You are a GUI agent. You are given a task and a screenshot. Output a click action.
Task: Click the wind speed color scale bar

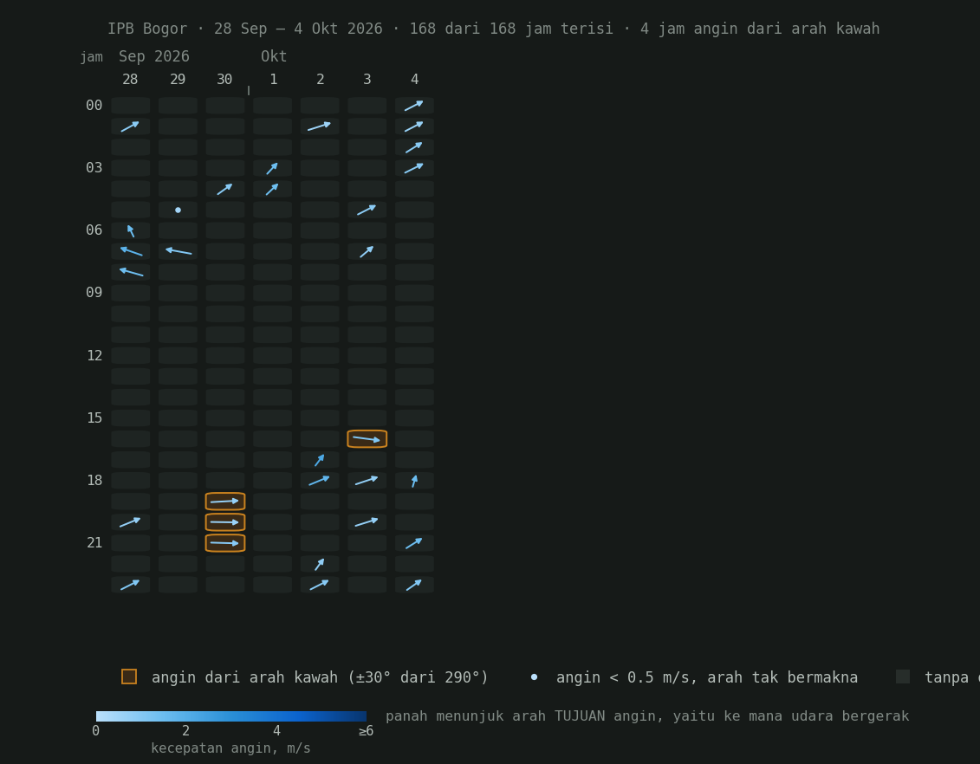[x=231, y=716]
